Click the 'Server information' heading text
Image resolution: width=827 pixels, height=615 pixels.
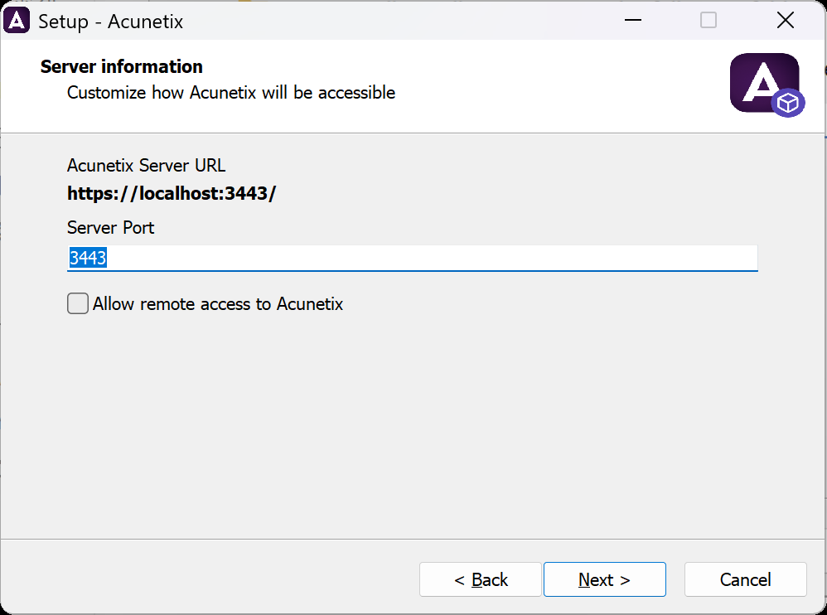(121, 66)
